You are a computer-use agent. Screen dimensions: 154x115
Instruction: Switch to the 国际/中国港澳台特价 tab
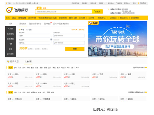[61, 24]
